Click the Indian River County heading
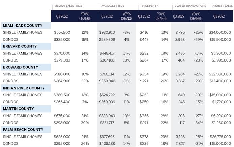Screen dimensions: 234x147 click(x=24, y=88)
